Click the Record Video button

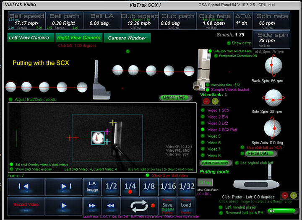(26, 206)
